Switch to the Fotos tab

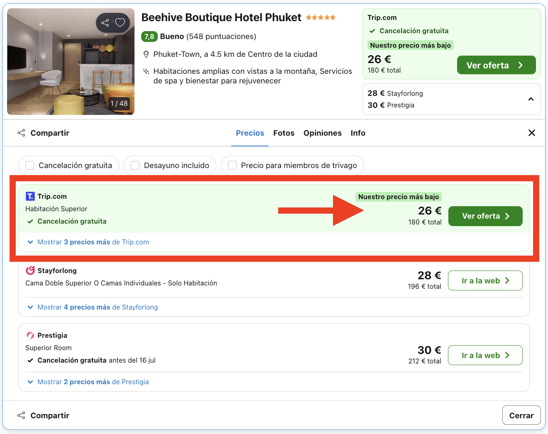coord(284,133)
